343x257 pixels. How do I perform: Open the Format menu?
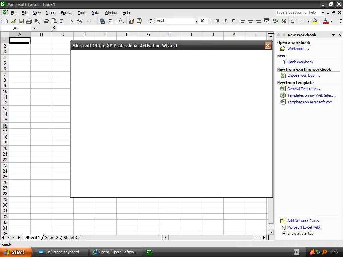coord(67,13)
